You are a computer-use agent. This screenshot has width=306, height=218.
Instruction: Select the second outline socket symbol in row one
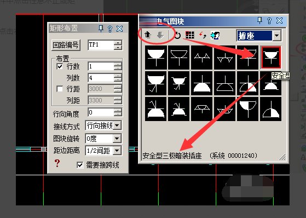click(179, 58)
